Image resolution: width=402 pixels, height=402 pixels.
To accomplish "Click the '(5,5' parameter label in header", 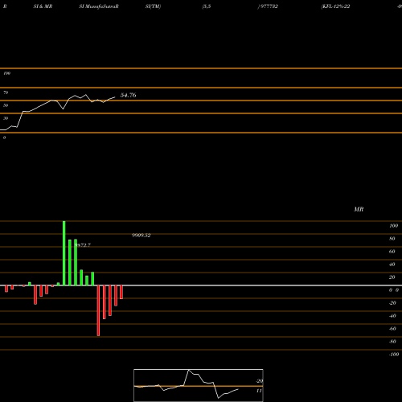I will tap(207, 6).
